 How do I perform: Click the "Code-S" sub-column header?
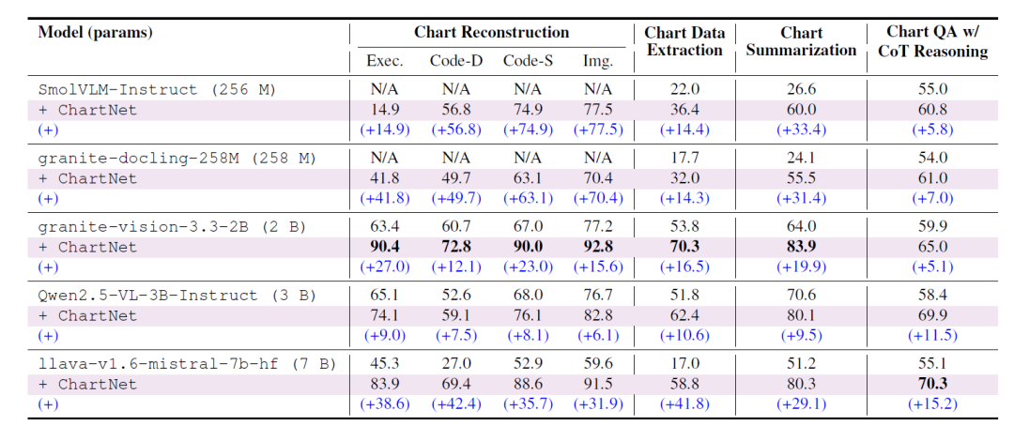coord(527,61)
